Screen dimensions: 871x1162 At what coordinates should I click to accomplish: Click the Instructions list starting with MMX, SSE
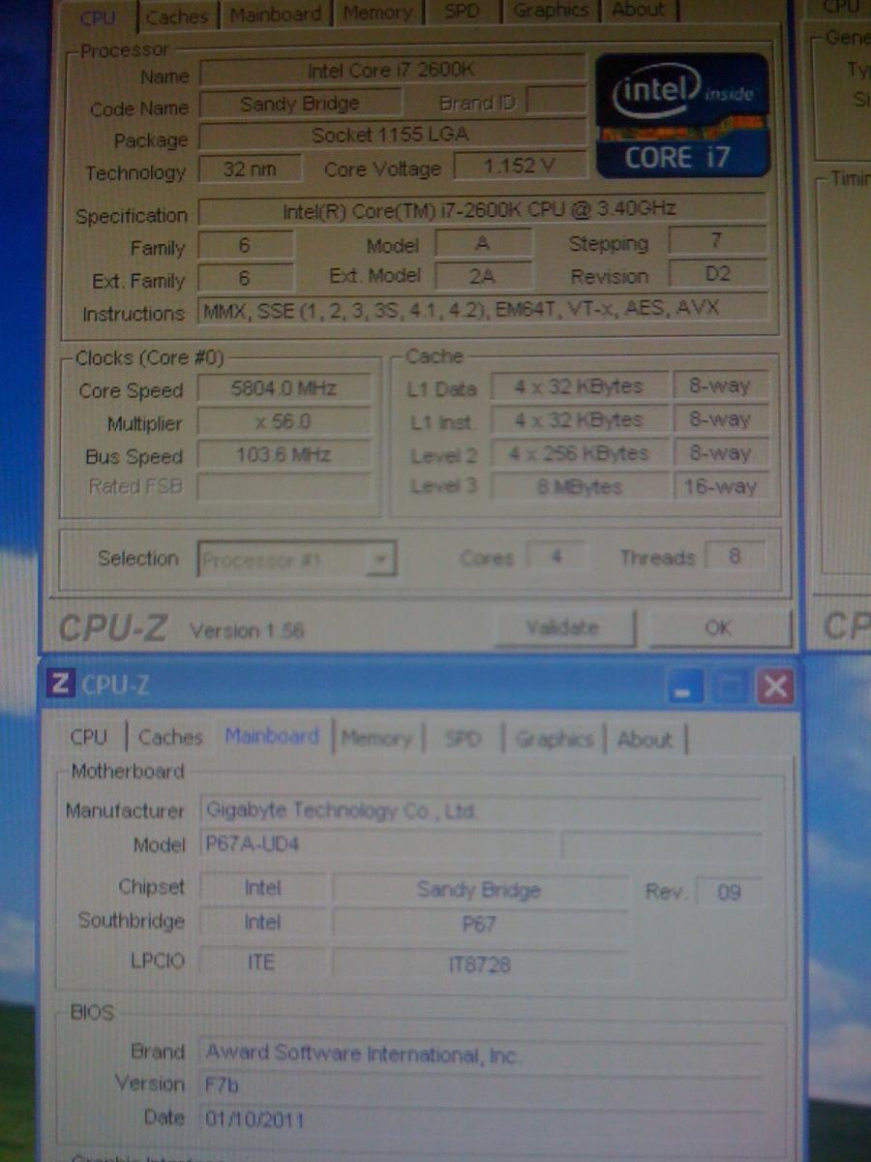(x=482, y=309)
